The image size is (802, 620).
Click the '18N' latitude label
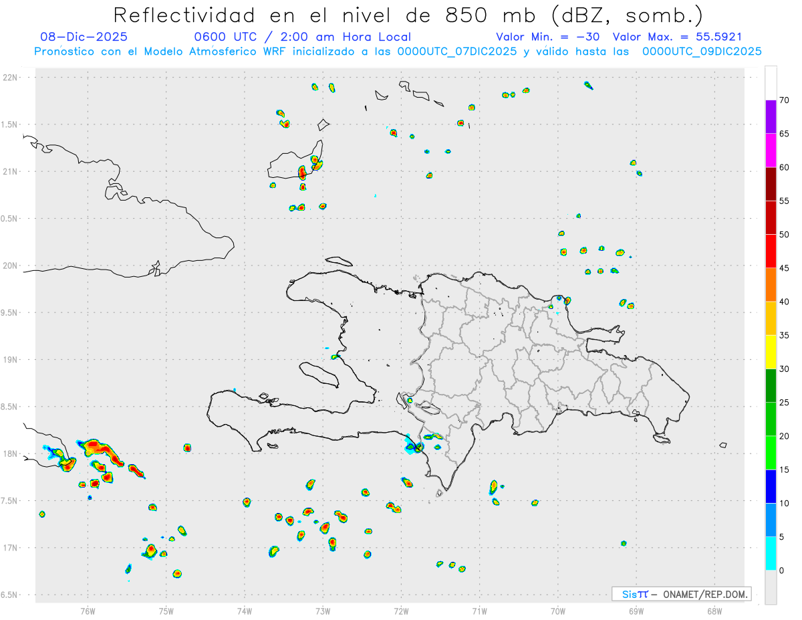[x=11, y=453]
